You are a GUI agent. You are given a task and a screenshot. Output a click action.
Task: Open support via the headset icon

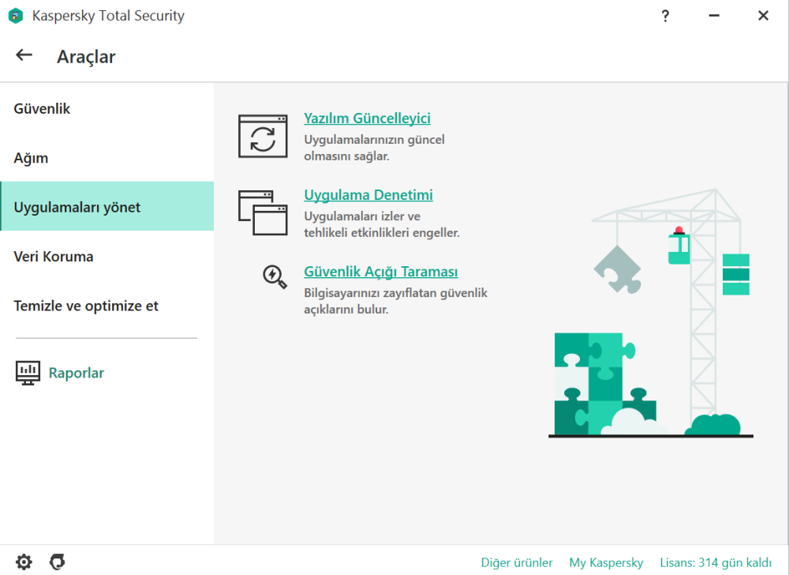(58, 562)
